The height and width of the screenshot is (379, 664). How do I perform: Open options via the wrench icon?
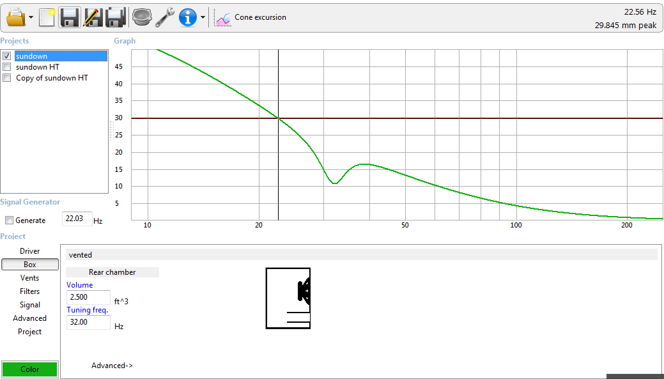coord(165,18)
